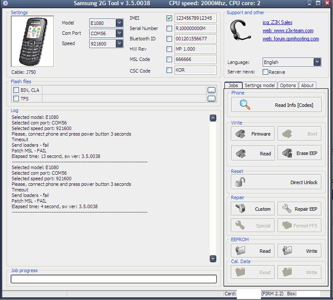The width and height of the screenshot is (333, 300).
Task: Click the headset support icon
Action: pos(240,30)
